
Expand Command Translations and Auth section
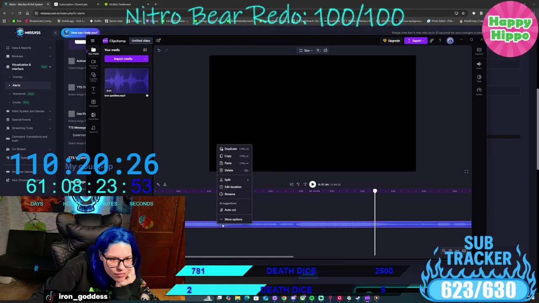point(29,138)
